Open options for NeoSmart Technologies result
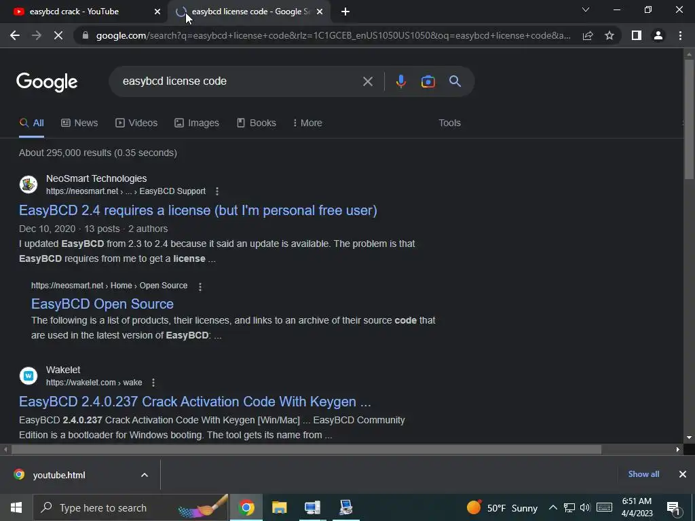 pyautogui.click(x=217, y=191)
